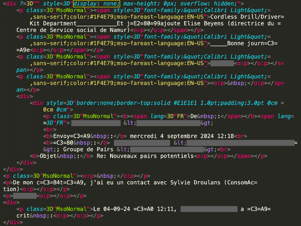Click the "#E1E1E1" border color value

(185, 103)
